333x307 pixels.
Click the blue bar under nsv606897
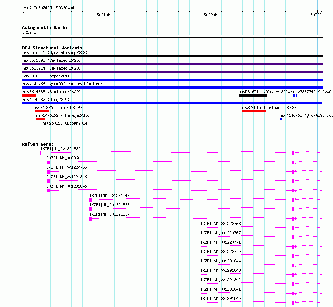click(172, 80)
